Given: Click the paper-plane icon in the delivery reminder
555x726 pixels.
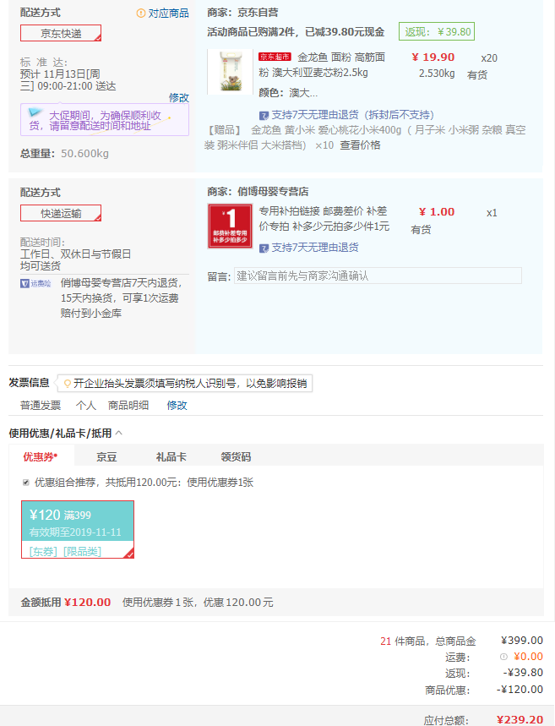Looking at the screenshot, I should [x=35, y=112].
